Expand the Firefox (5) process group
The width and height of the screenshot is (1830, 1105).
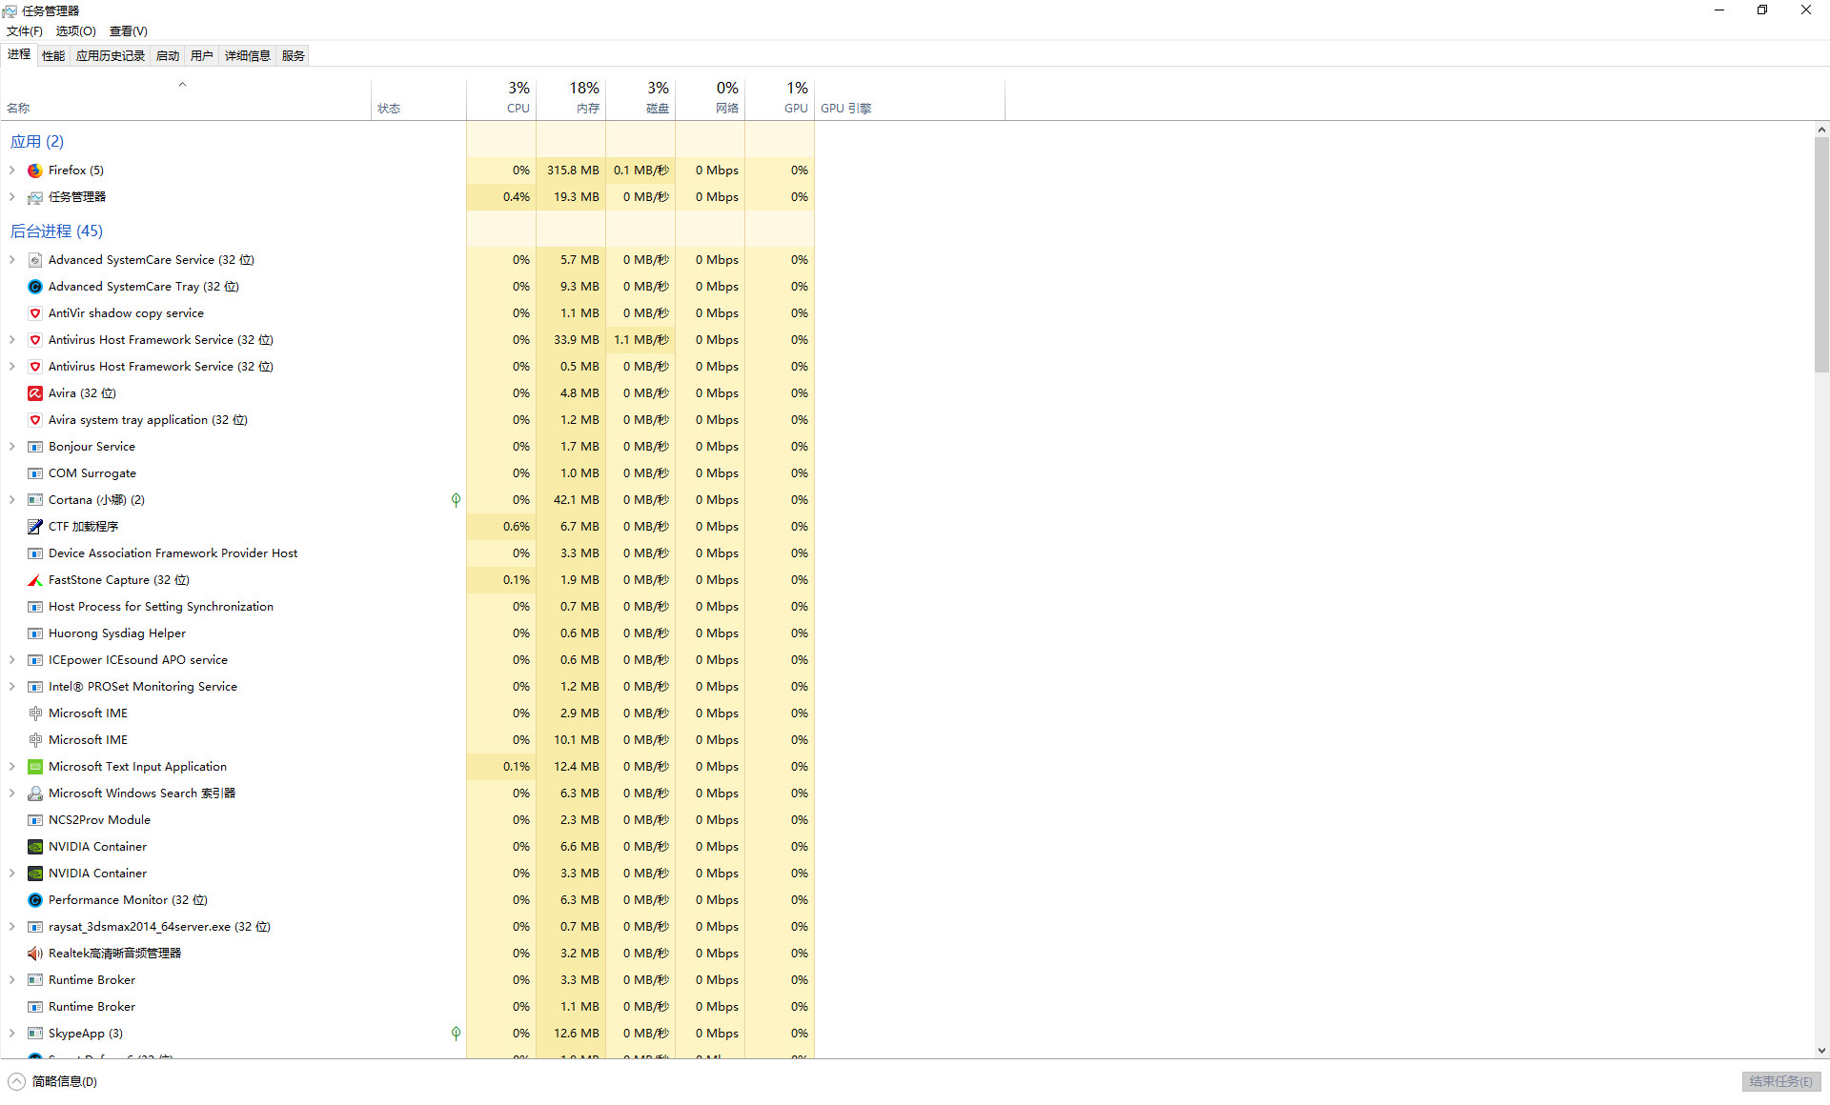11,171
